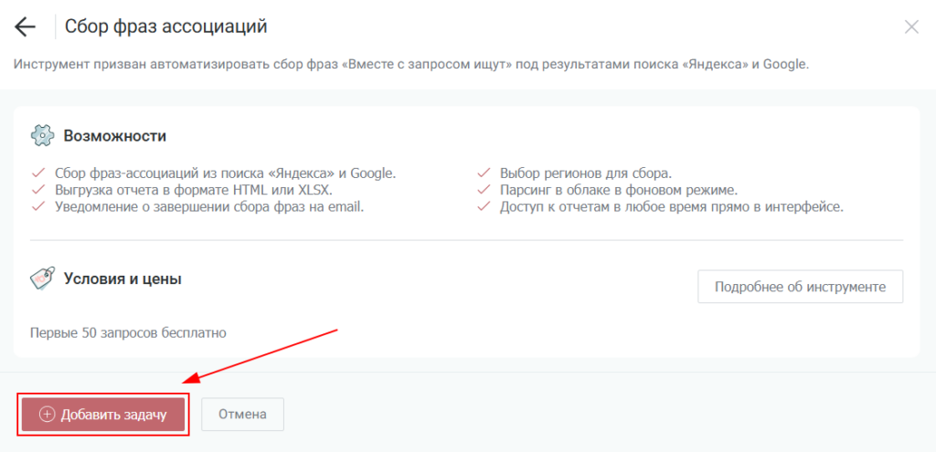Click the gear icon beside Возможности
Image resolution: width=936 pixels, height=452 pixels.
click(42, 136)
